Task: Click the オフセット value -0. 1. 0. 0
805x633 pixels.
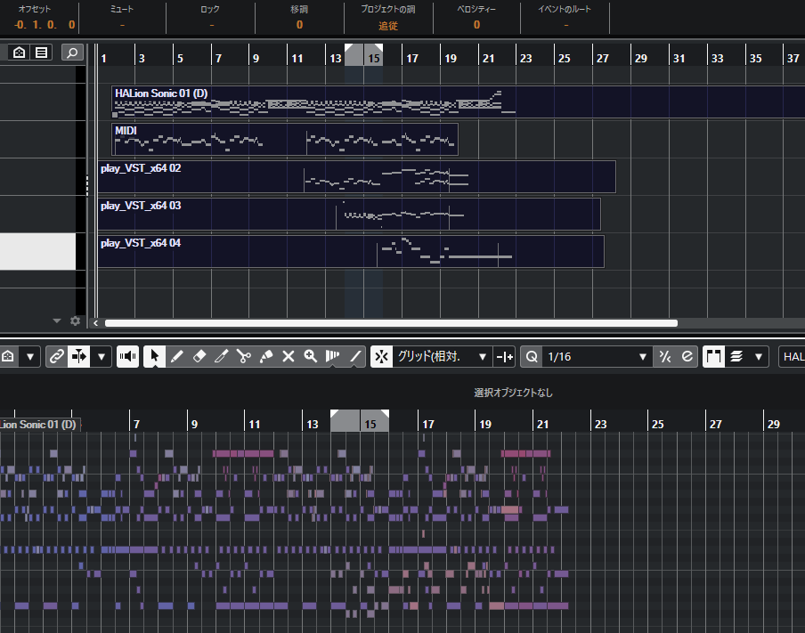Action: [45, 25]
